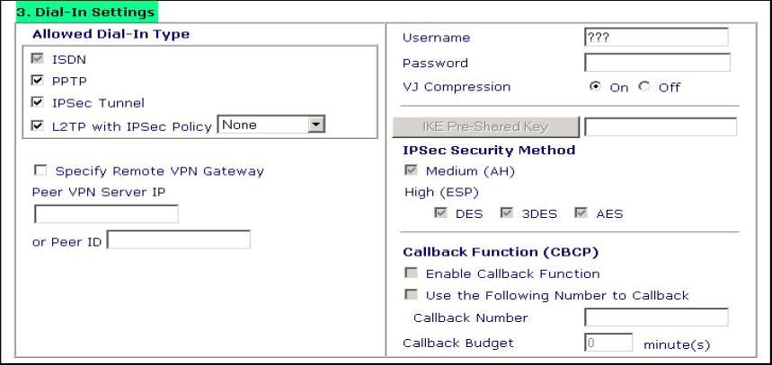Viewport: 772px width, 365px height.
Task: Click the Callback Budget minutes field
Action: click(x=608, y=343)
